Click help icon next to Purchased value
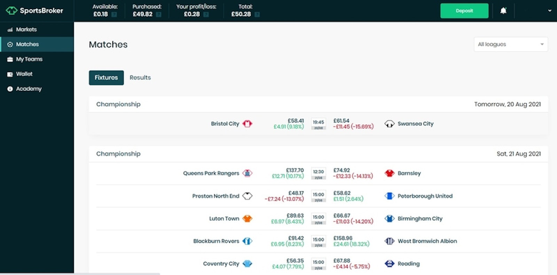 coord(158,14)
